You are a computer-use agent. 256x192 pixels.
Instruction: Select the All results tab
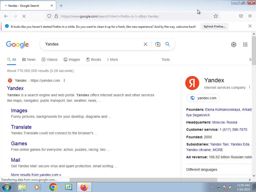click(x=11, y=59)
